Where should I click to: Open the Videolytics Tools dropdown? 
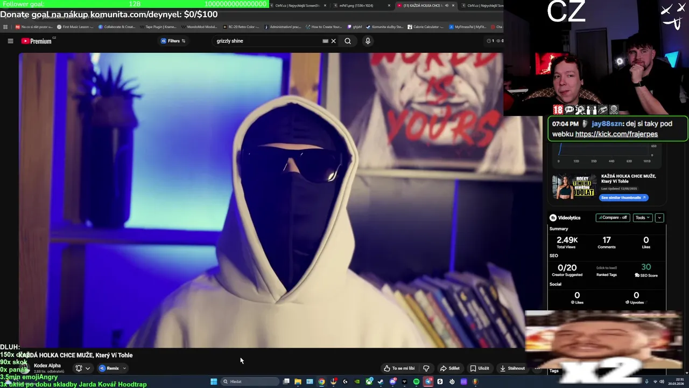pyautogui.click(x=642, y=218)
